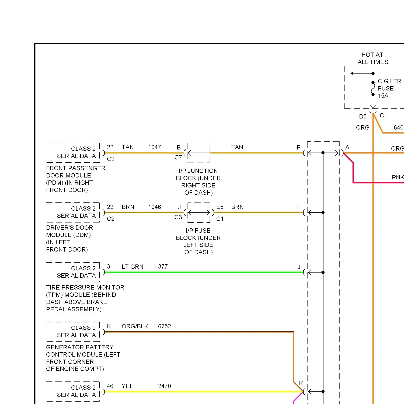Select the YEL wire color label

(x=127, y=386)
